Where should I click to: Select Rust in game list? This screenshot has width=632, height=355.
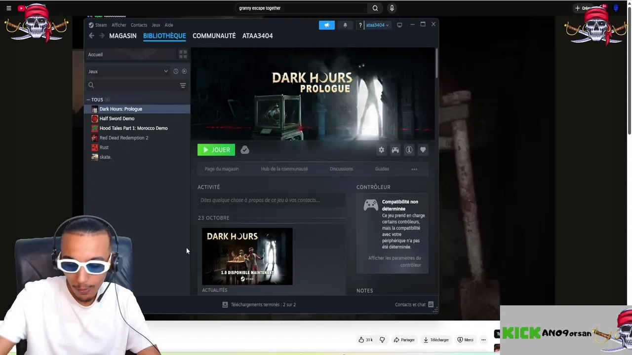coord(137,147)
